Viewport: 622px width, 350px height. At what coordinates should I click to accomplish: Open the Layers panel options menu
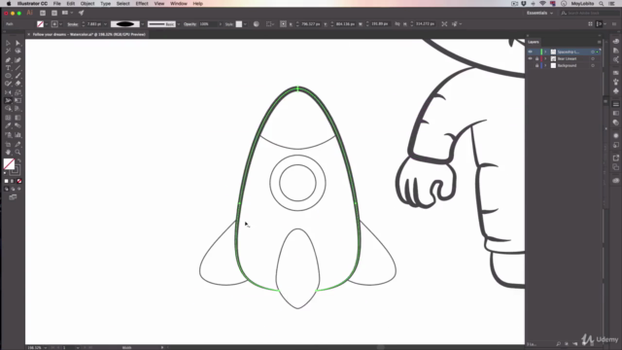point(599,42)
